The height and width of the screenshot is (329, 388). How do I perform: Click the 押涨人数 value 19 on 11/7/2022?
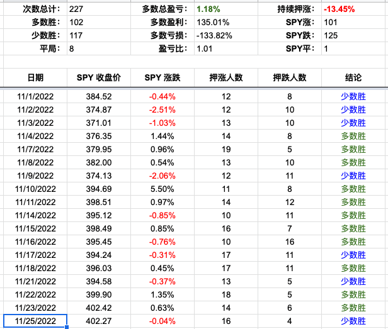(x=226, y=149)
